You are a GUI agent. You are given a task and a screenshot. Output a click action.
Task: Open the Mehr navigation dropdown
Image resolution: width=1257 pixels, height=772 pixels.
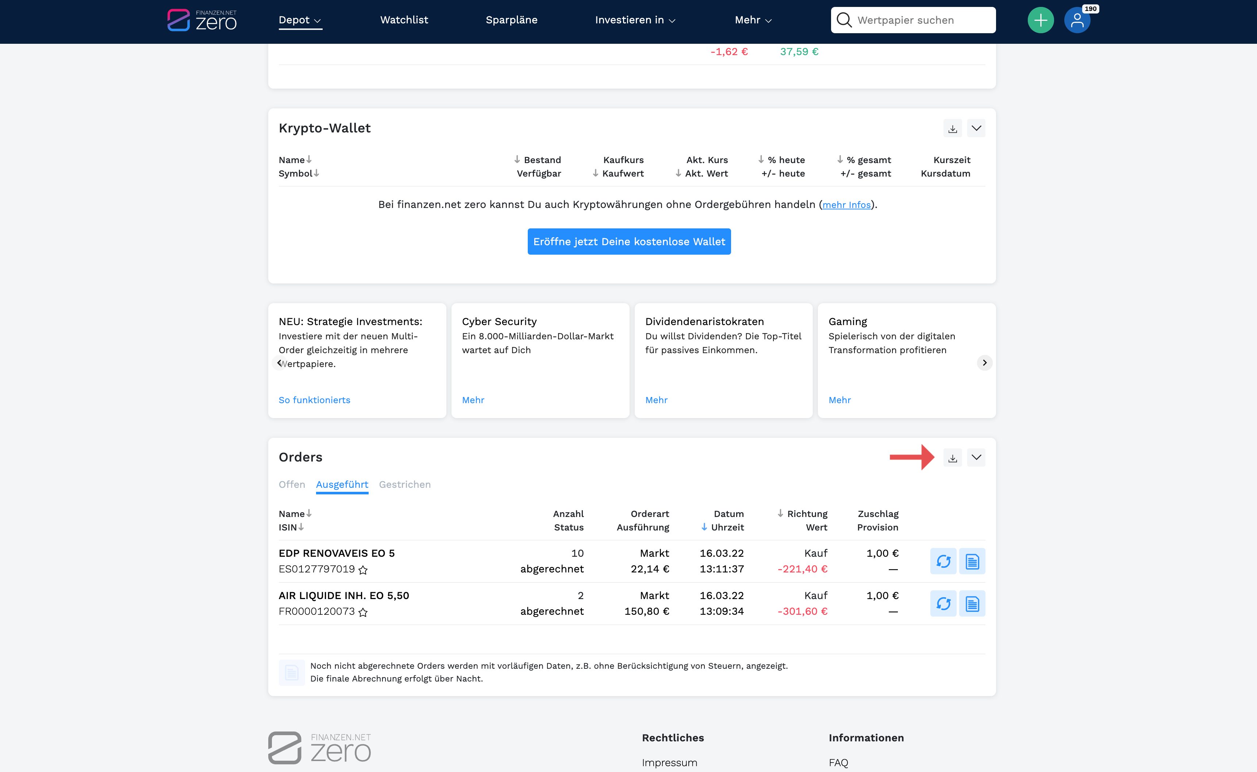(753, 20)
